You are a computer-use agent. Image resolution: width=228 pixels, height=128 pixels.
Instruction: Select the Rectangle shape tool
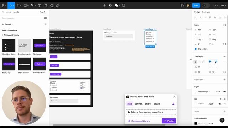click(25, 5)
